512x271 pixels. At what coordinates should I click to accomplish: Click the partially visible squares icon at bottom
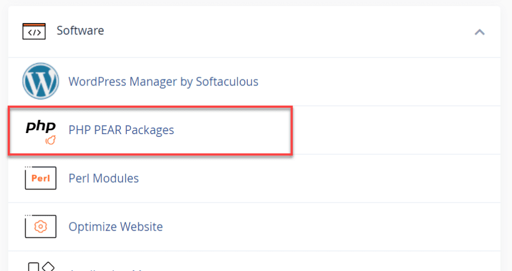[x=41, y=267]
